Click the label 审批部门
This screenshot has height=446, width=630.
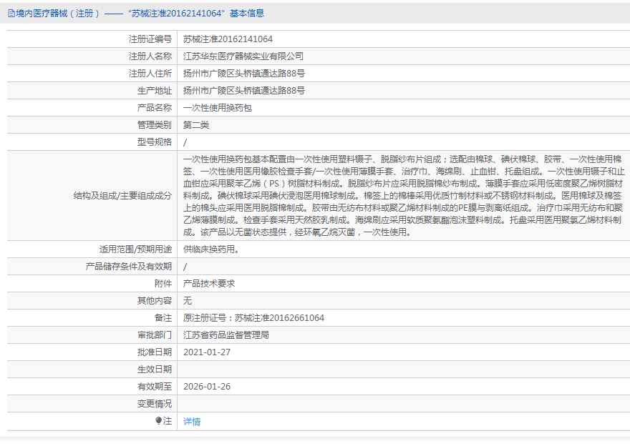pos(155,335)
